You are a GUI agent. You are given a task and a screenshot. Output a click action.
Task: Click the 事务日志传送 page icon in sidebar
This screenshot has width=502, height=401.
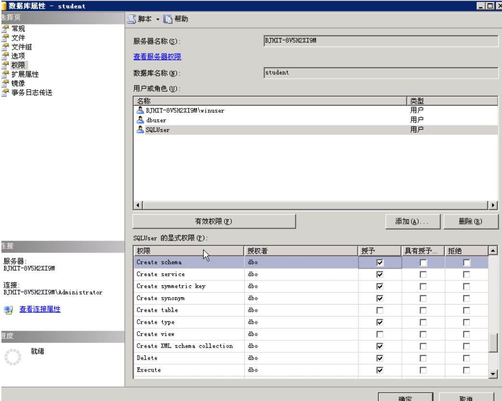pos(5,93)
